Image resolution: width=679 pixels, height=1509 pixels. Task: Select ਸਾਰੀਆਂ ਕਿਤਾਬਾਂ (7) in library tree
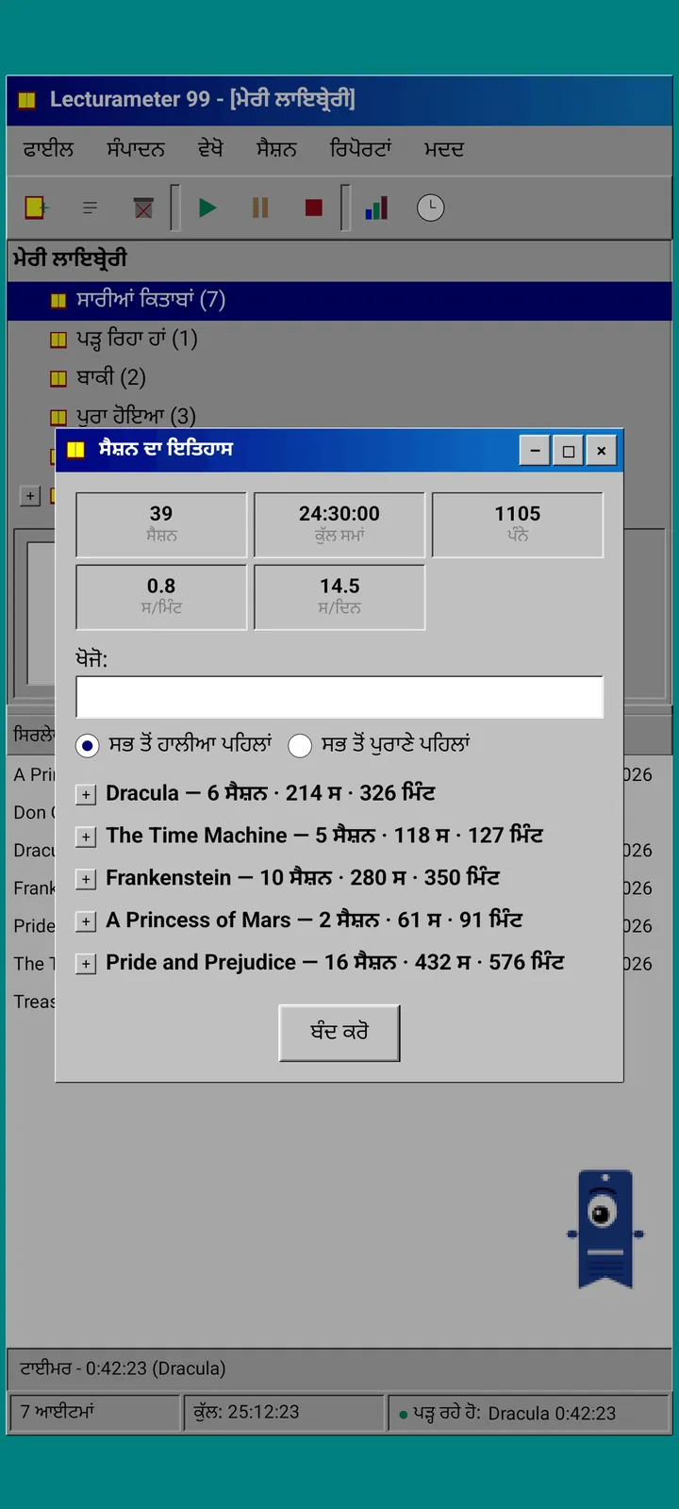[339, 301]
